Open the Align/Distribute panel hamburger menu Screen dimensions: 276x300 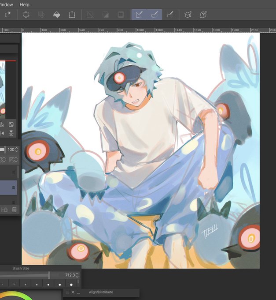[x=67, y=292]
